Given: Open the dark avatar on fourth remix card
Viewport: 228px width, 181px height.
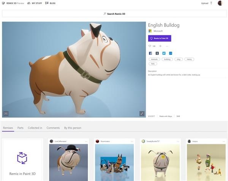Looking at the screenshot, I should point(189,141).
